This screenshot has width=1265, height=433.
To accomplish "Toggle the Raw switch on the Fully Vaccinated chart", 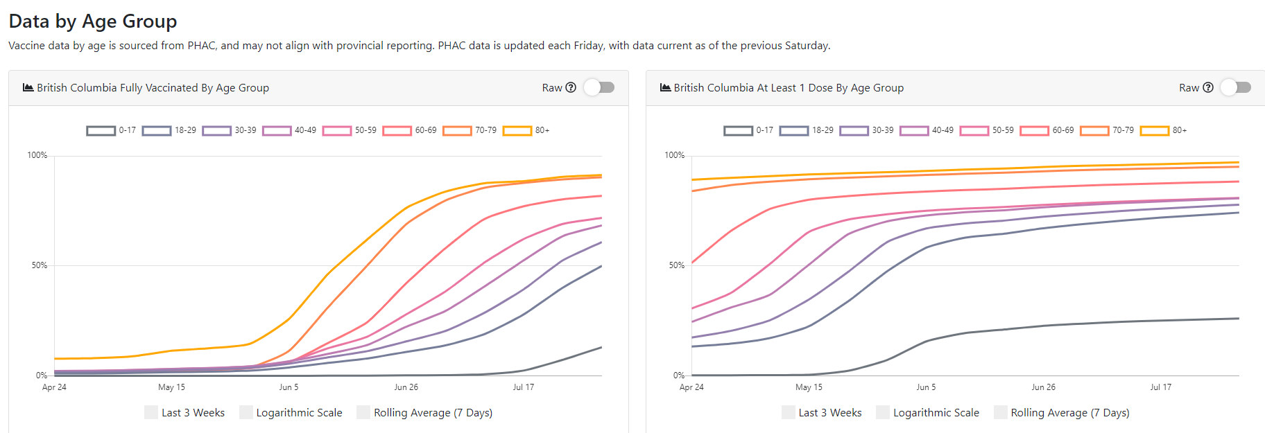I will click(599, 87).
